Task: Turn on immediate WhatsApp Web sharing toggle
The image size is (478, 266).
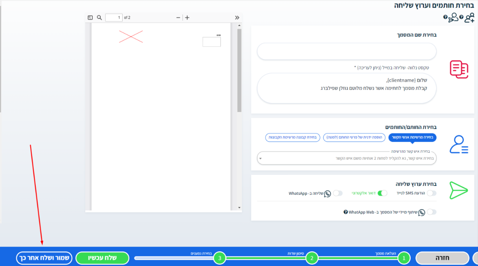Action: pyautogui.click(x=431, y=212)
